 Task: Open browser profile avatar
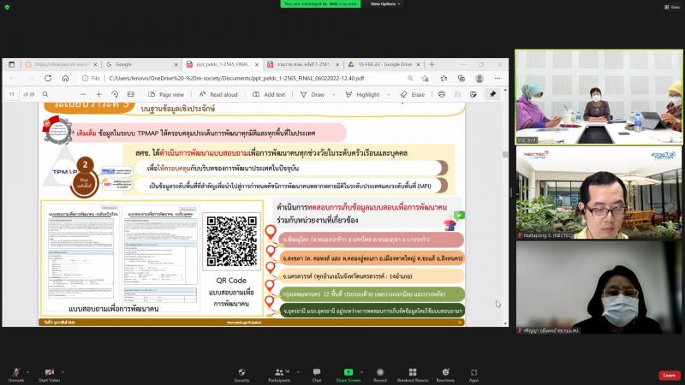[479, 79]
